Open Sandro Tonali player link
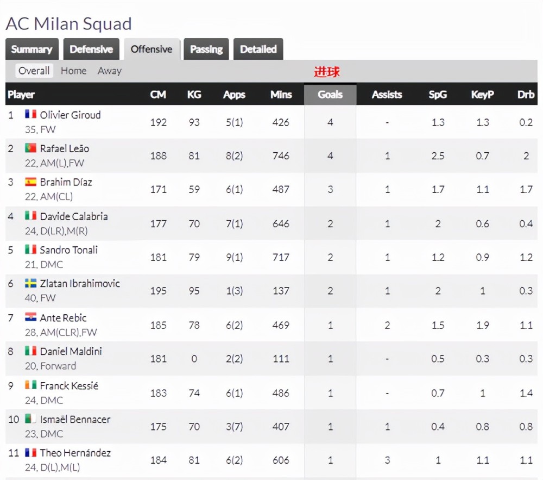This screenshot has width=543, height=480. pos(68,250)
